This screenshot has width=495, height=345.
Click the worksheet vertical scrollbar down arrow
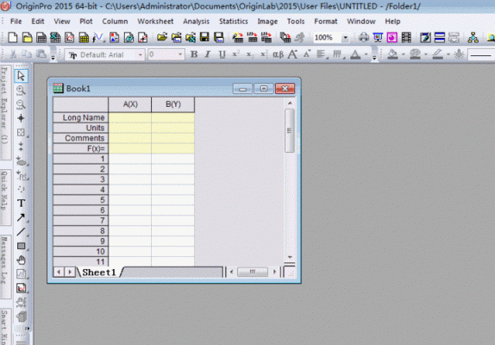pos(290,257)
